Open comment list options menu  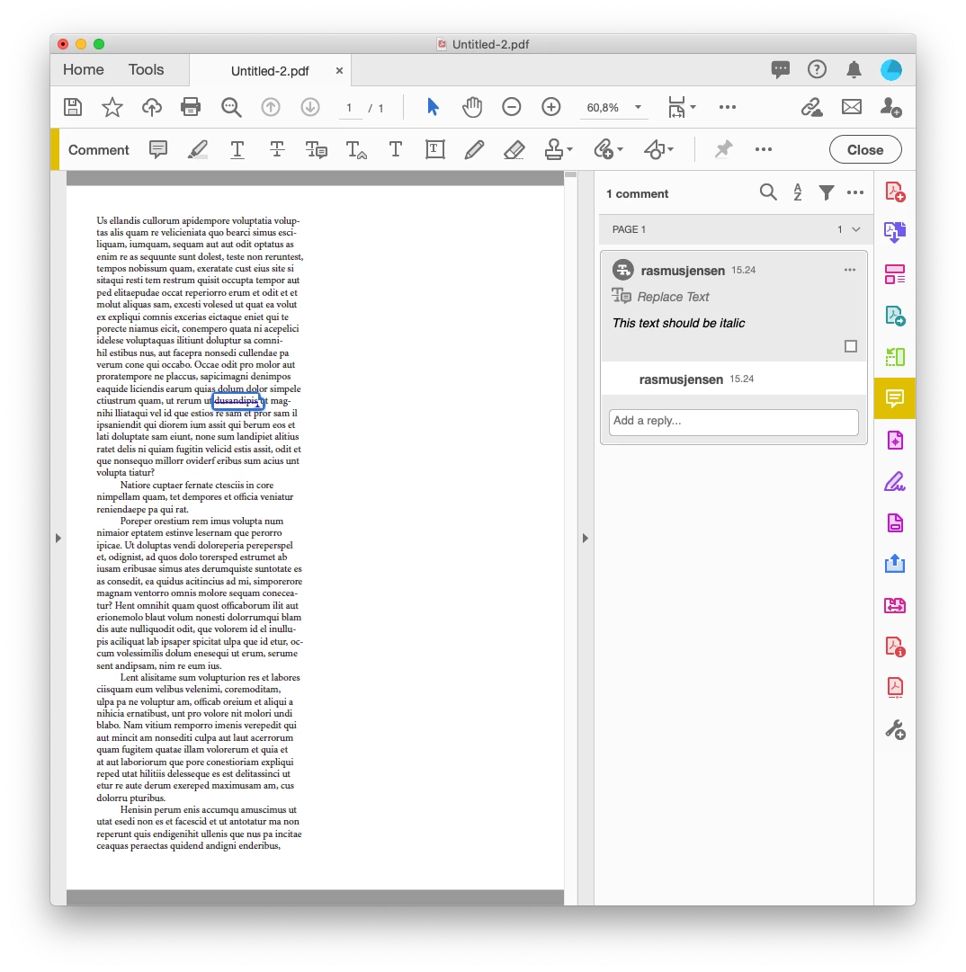pos(855,192)
